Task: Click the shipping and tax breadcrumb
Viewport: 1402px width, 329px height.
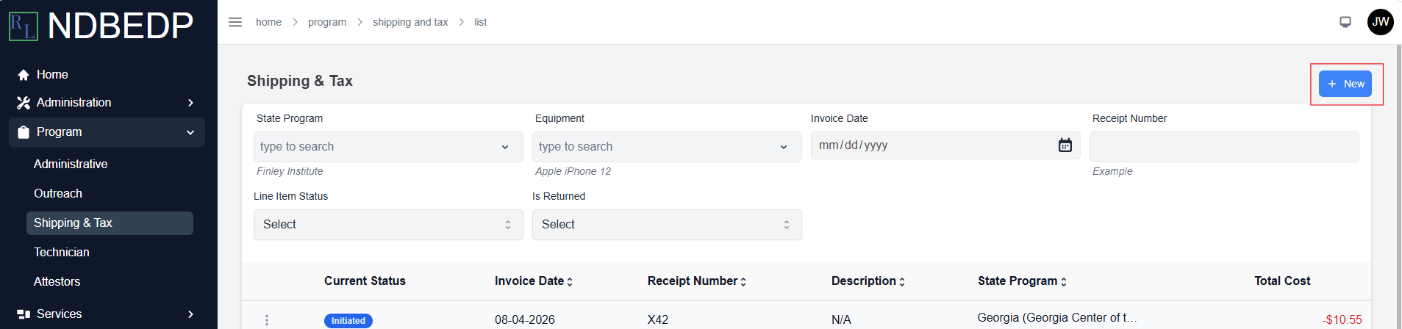Action: (410, 22)
